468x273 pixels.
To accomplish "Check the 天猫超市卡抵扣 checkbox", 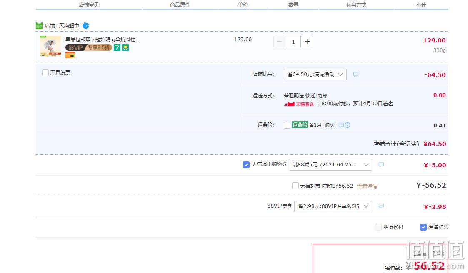I will [295, 186].
